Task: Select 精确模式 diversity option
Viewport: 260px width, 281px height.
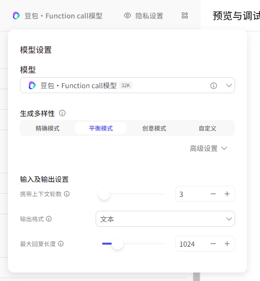Action: 47,129
